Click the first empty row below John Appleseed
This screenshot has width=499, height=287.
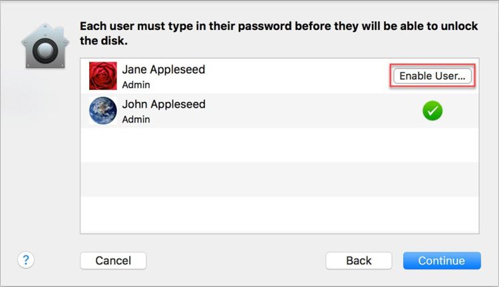click(x=279, y=145)
